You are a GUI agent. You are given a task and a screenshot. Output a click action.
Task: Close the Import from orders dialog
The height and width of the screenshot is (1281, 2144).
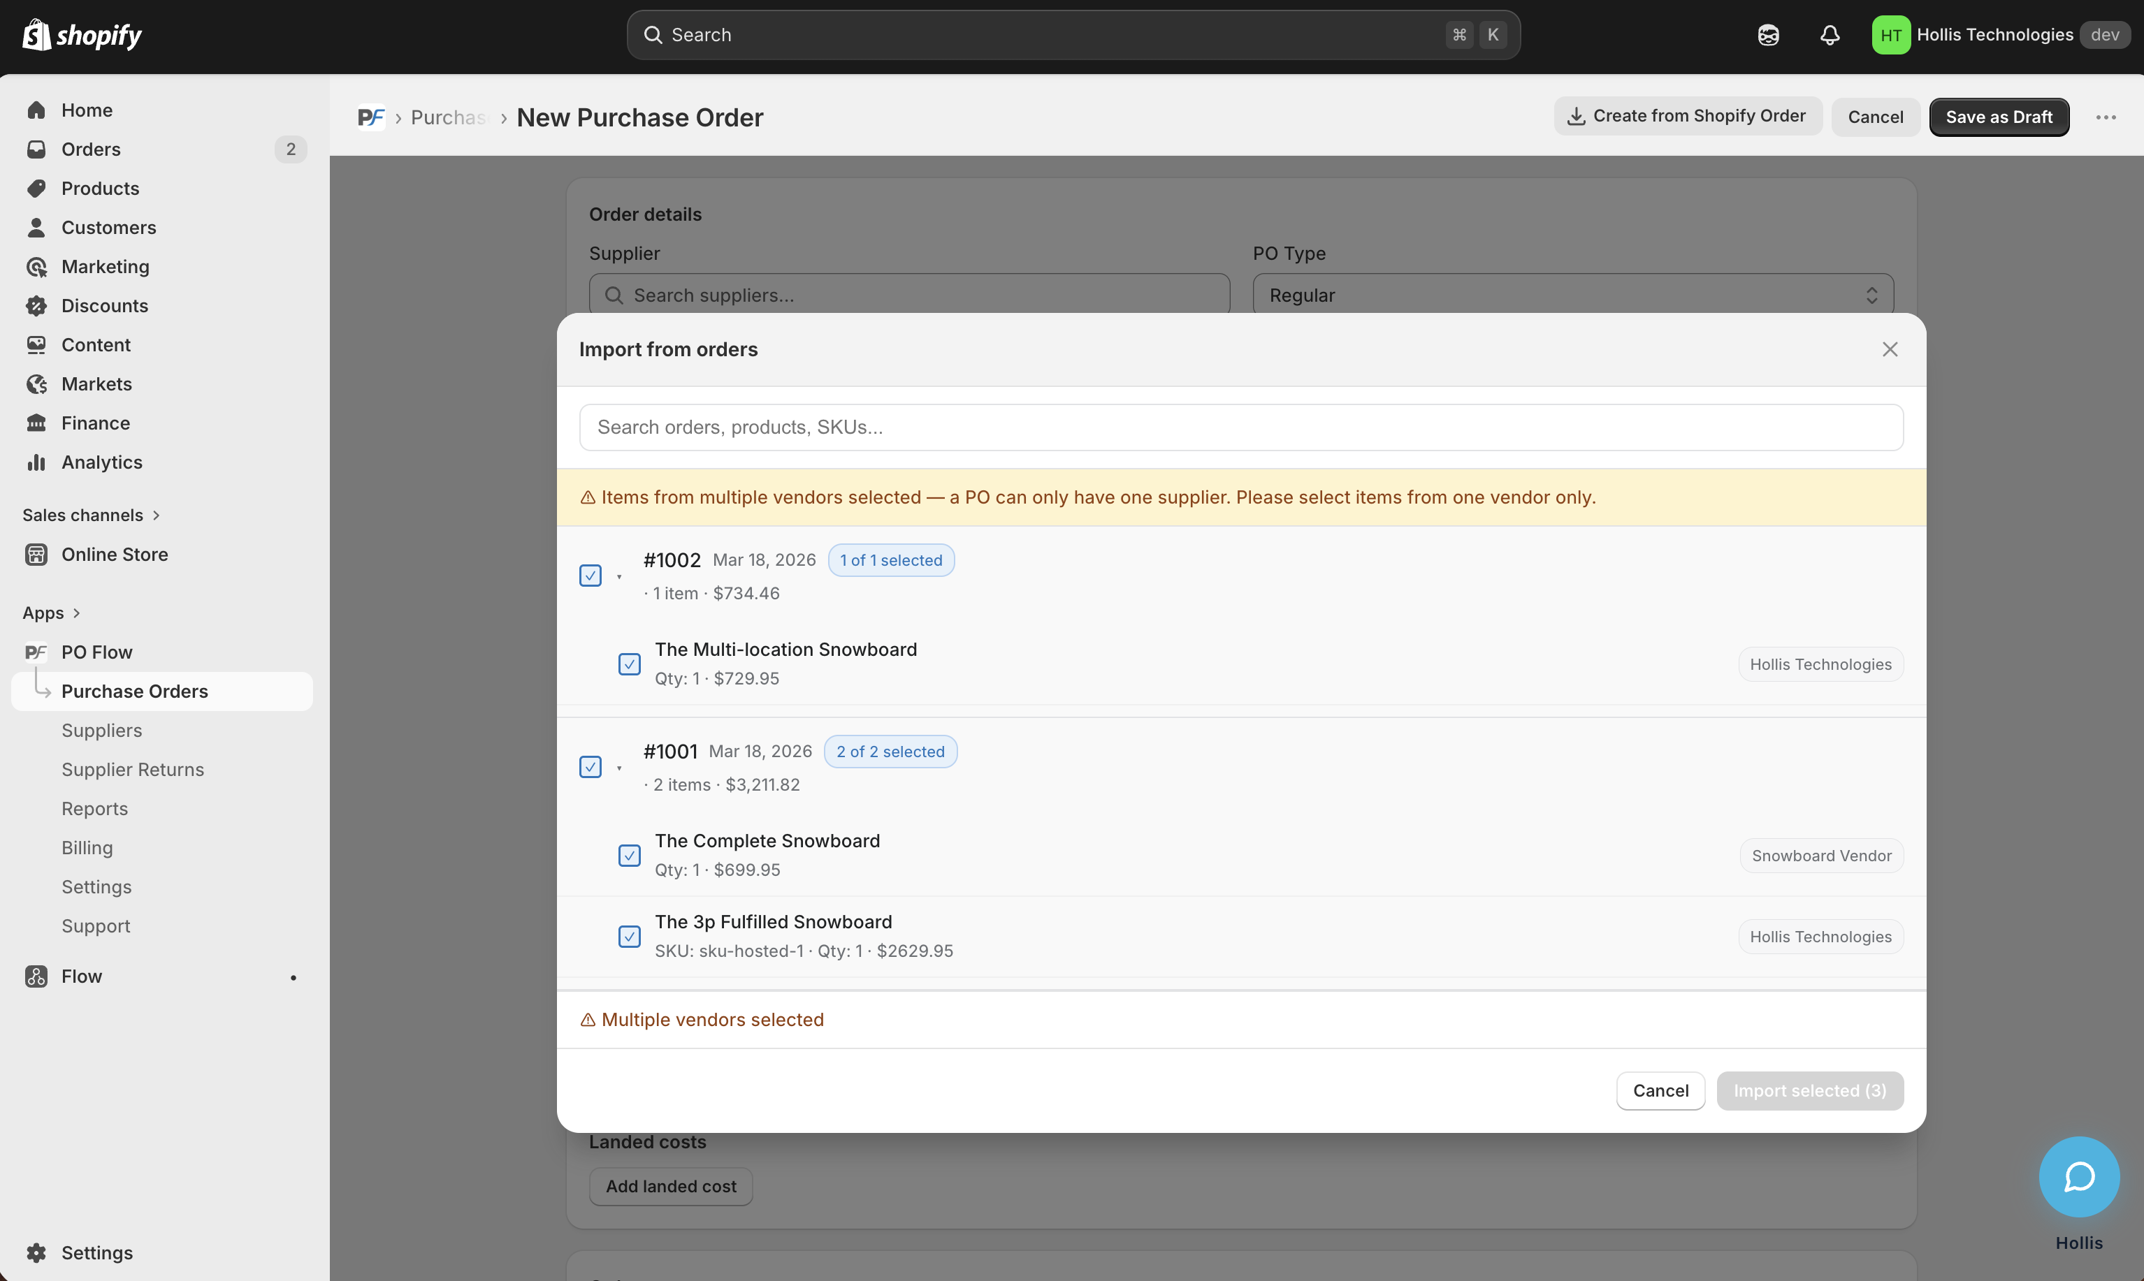pos(1889,350)
